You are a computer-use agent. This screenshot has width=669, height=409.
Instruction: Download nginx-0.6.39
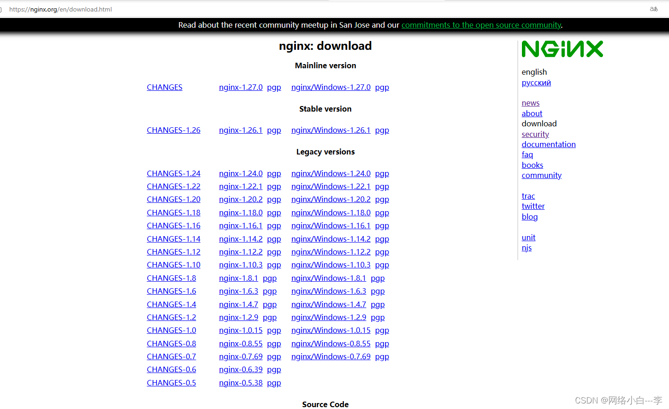[x=241, y=369]
